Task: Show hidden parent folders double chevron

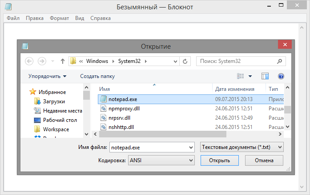Action: pos(81,62)
